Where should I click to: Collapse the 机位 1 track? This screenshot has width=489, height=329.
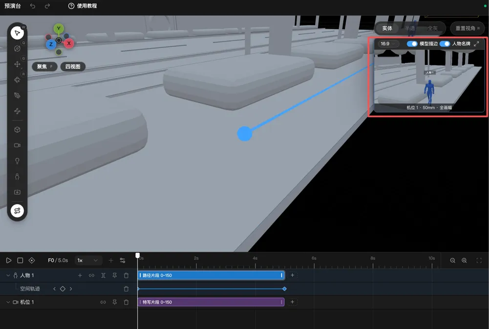(x=8, y=302)
